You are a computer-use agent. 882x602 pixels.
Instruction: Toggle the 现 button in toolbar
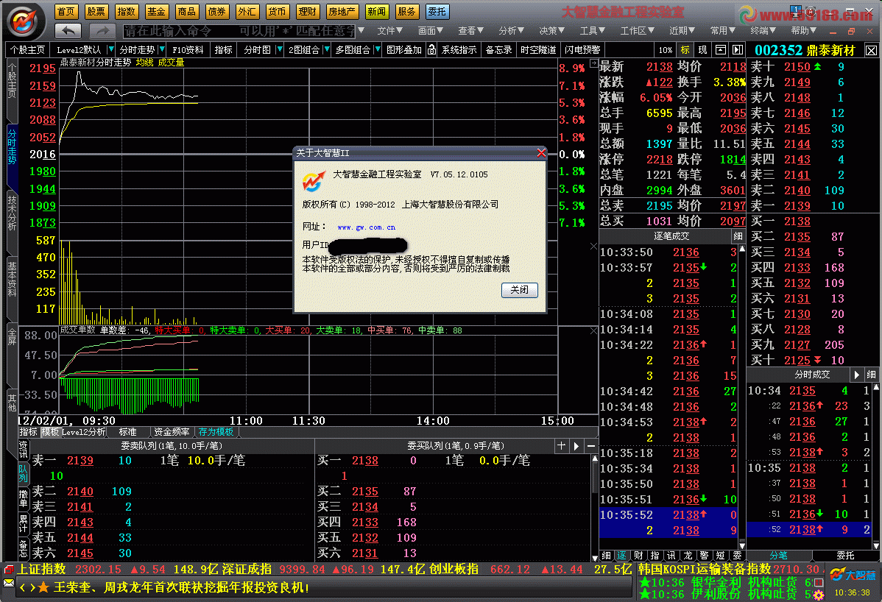point(702,50)
